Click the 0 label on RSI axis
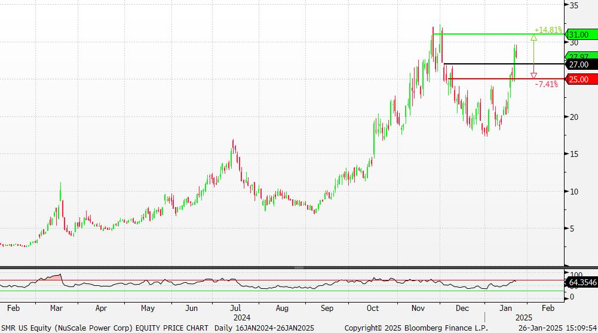 pos(572,297)
